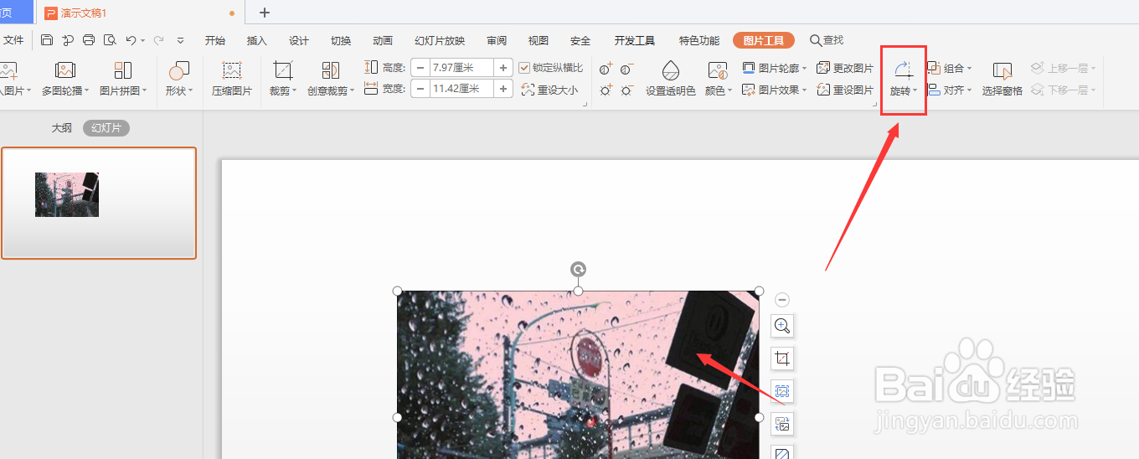This screenshot has height=459, width=1139.
Task: Click 重设图片 reset picture button
Action: (x=845, y=90)
